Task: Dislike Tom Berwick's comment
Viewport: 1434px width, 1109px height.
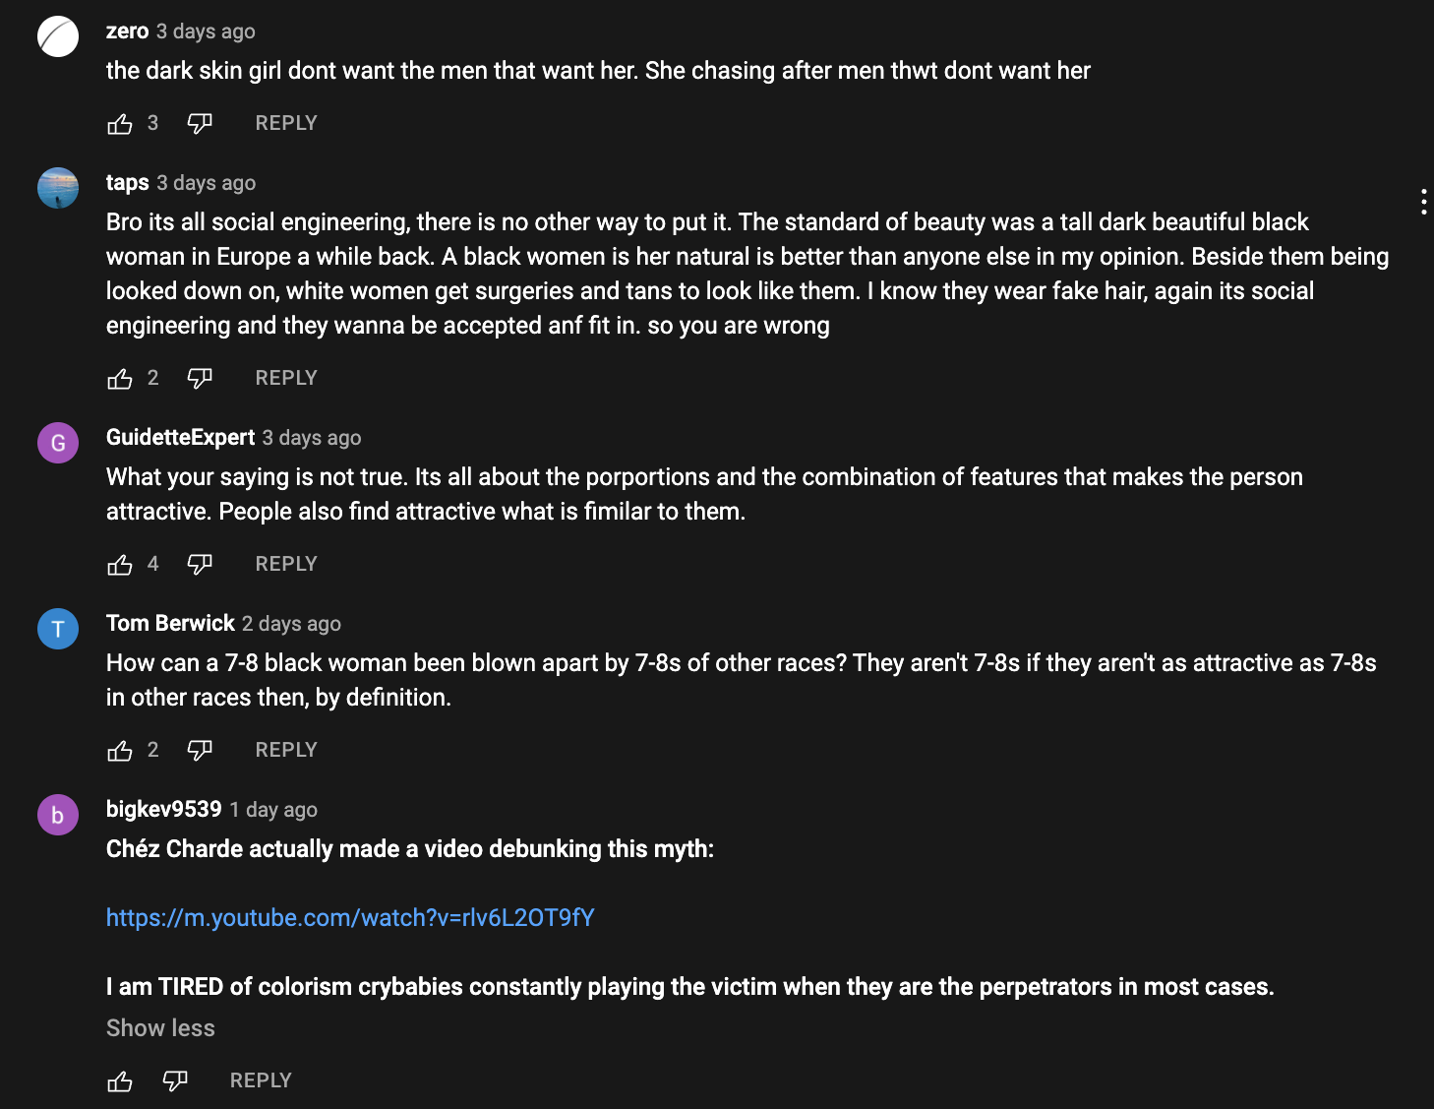Action: tap(200, 751)
